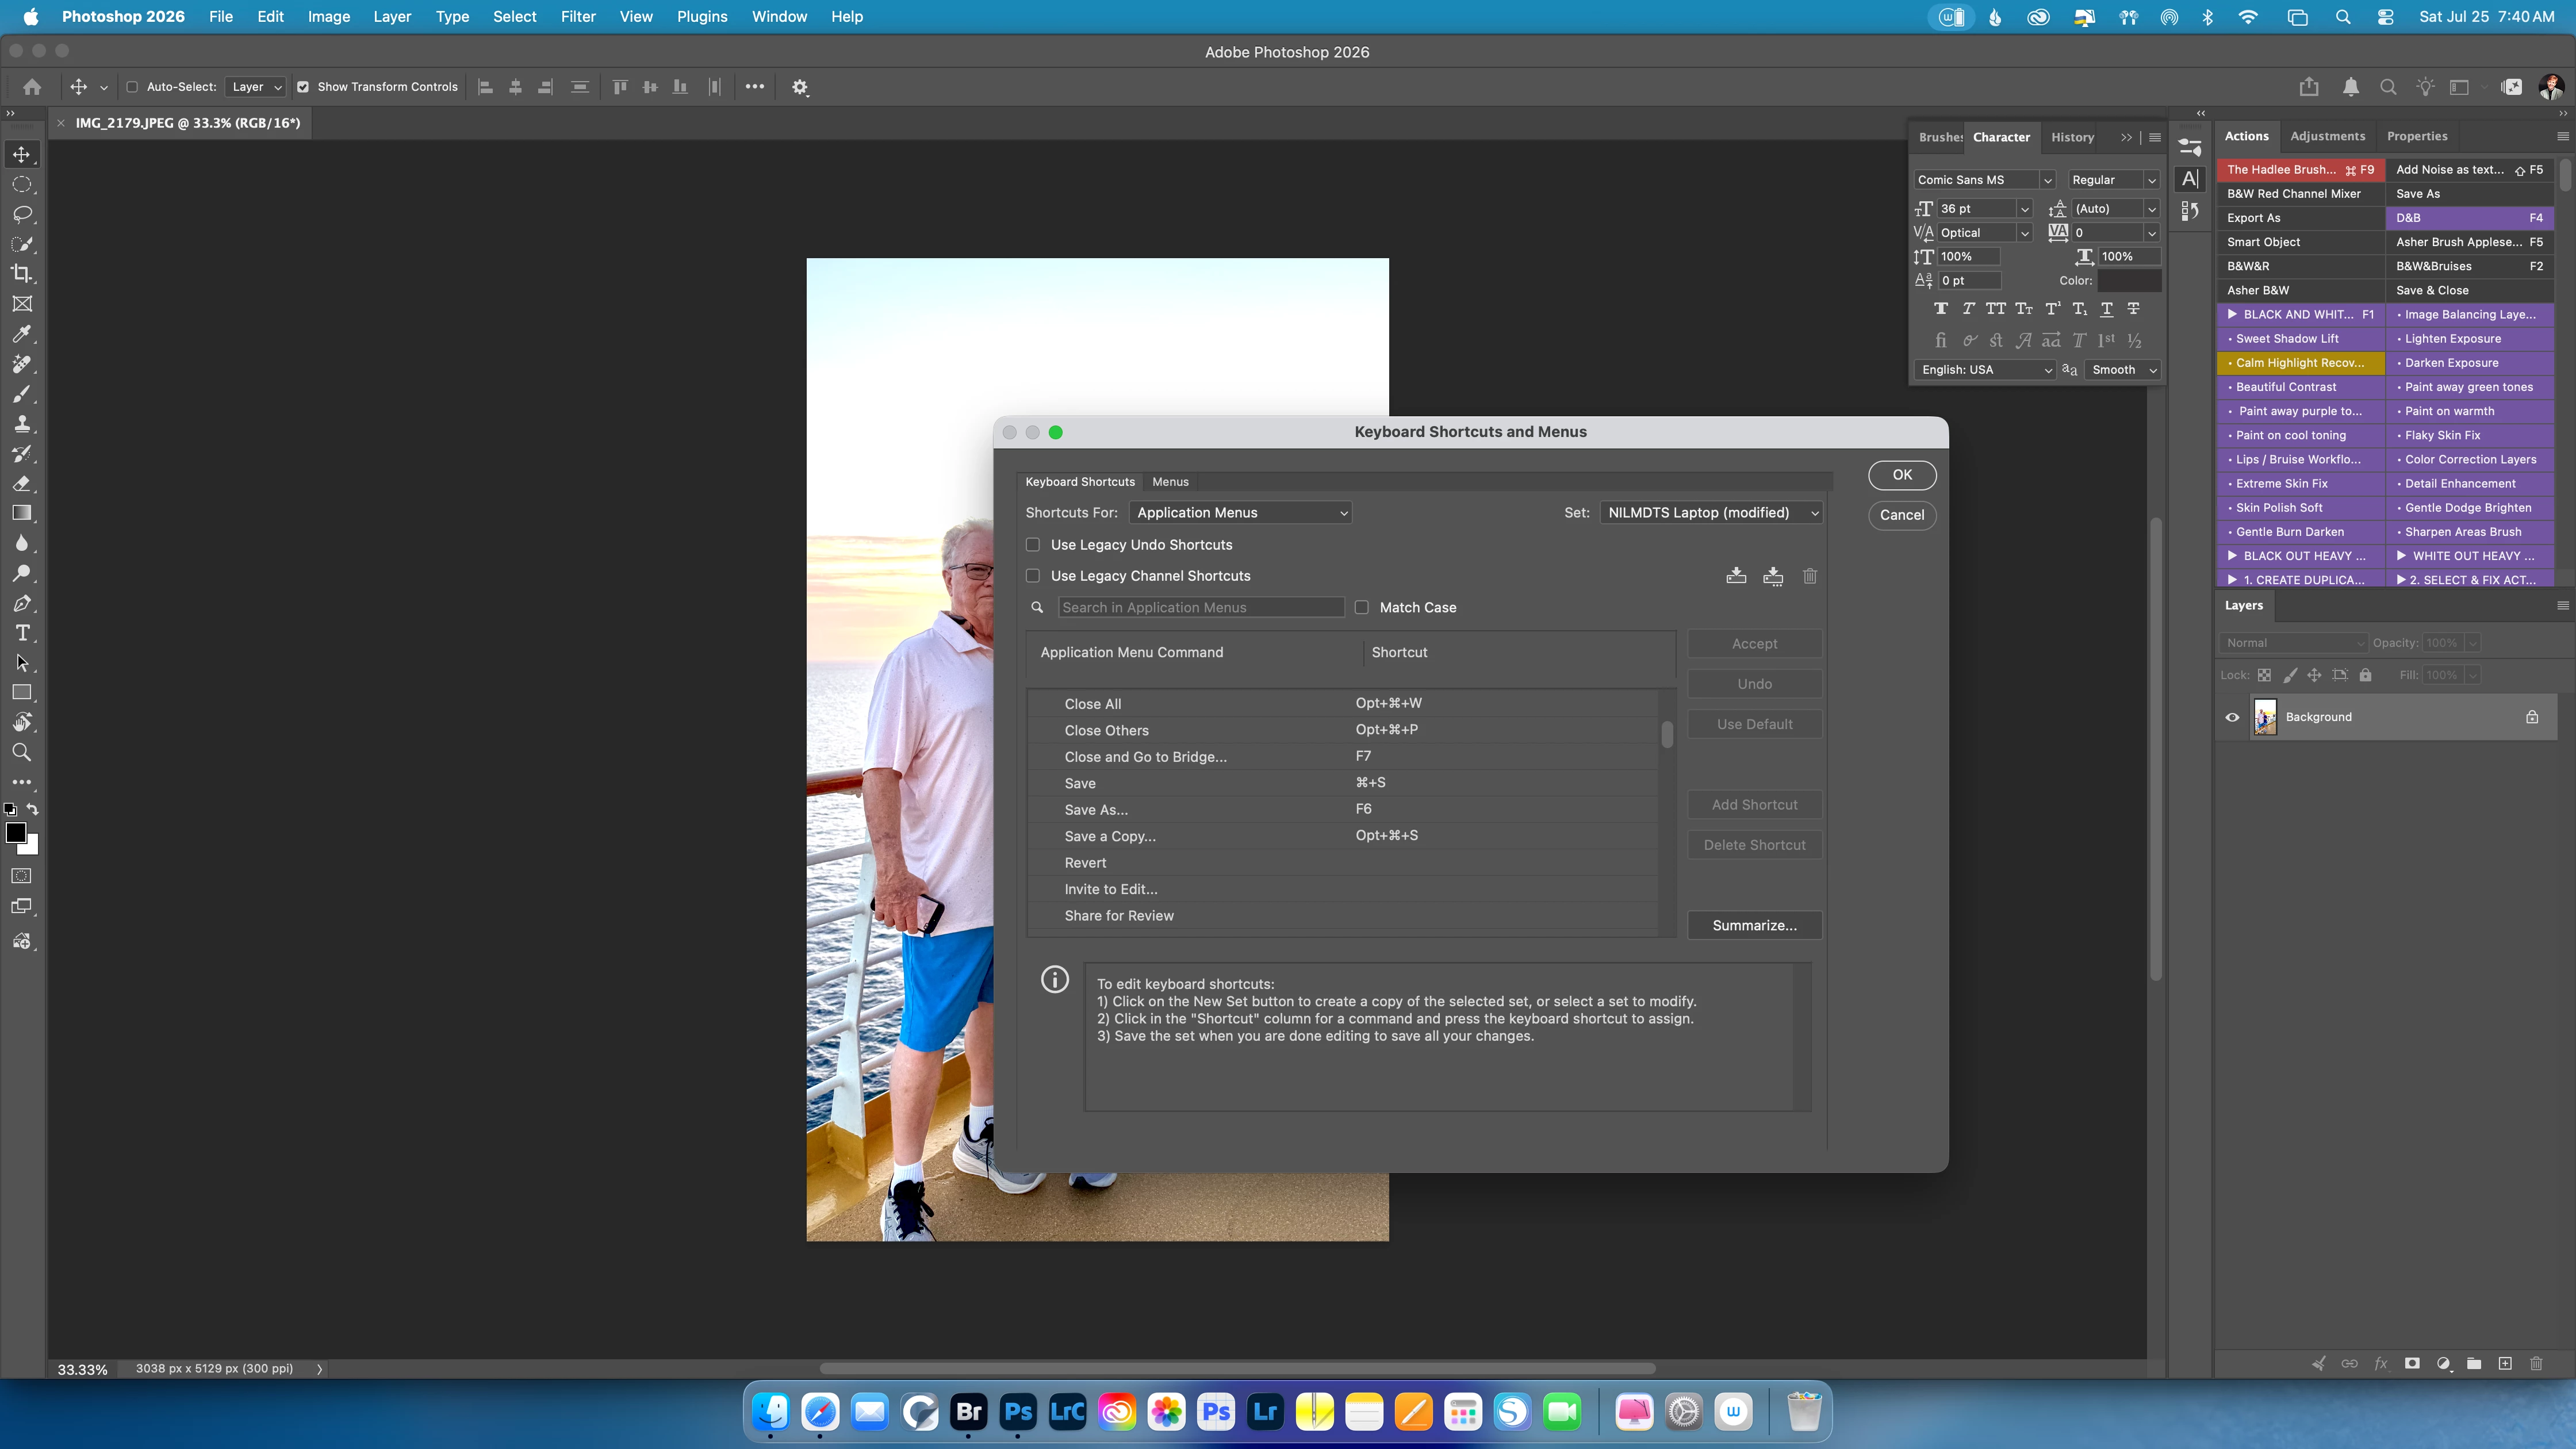The width and height of the screenshot is (2576, 1449).
Task: Open the Smooth anti-aliasing dropdown
Action: [2123, 370]
